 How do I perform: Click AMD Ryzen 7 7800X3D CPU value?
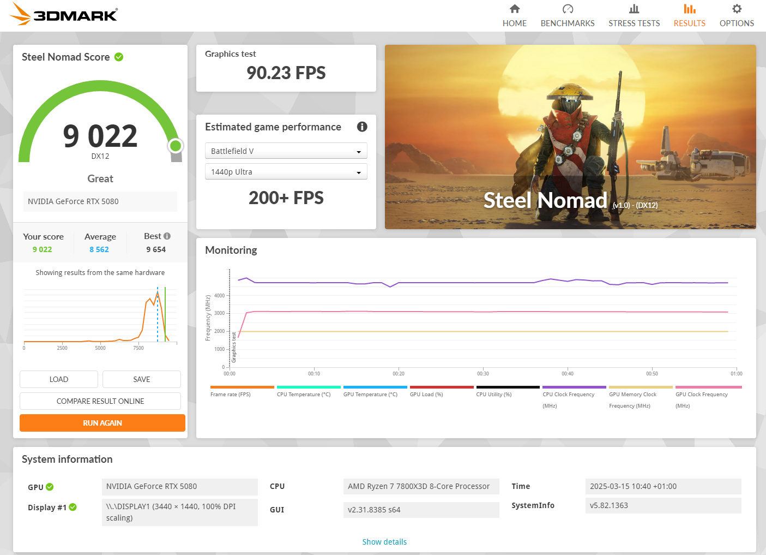click(421, 486)
